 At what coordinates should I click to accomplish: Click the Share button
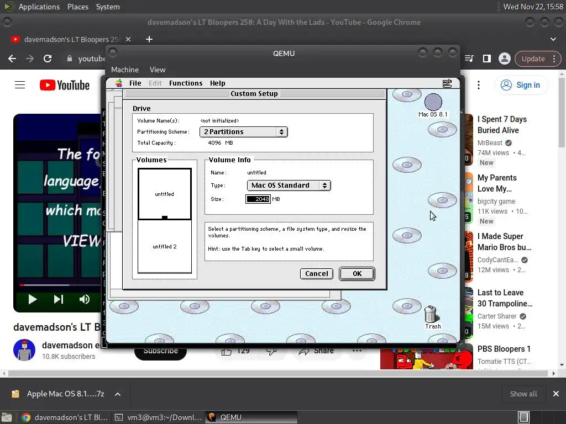(317, 351)
